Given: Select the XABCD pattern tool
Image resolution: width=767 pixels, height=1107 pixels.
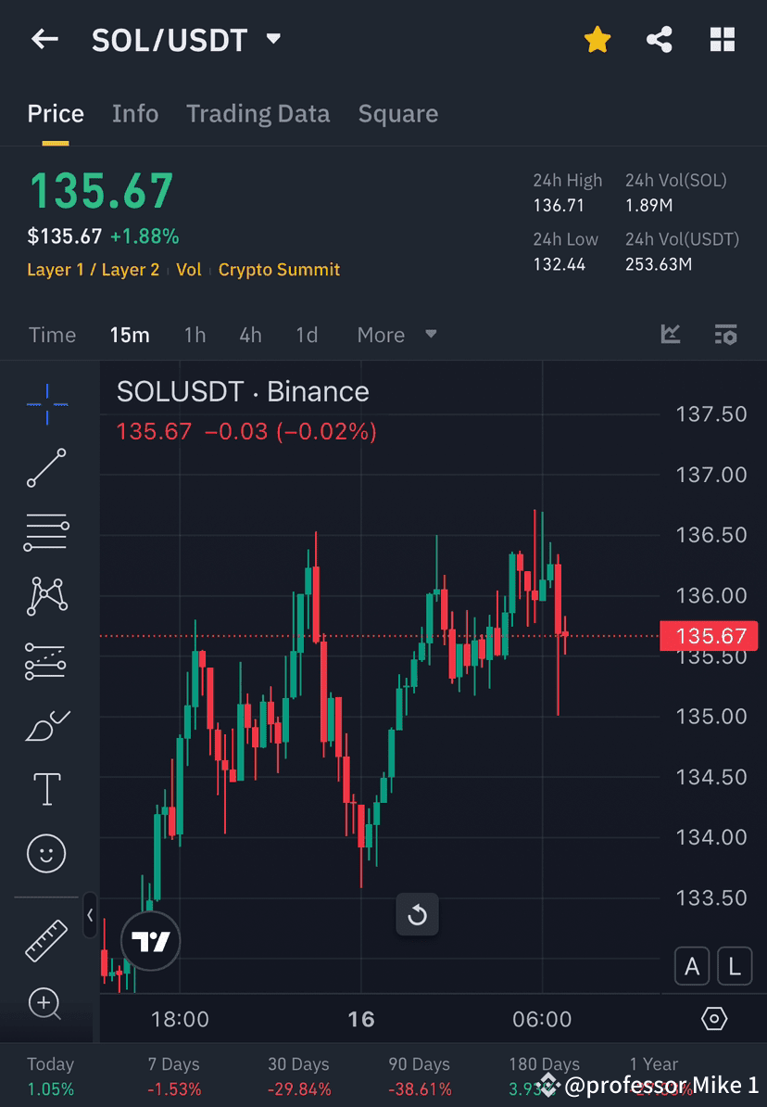Looking at the screenshot, I should 46,596.
